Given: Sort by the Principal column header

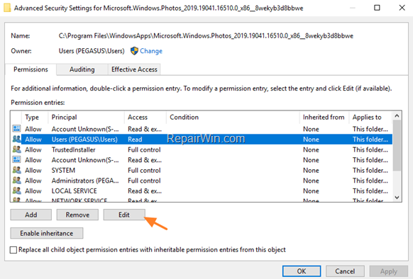Looking at the screenshot, I should [65, 118].
